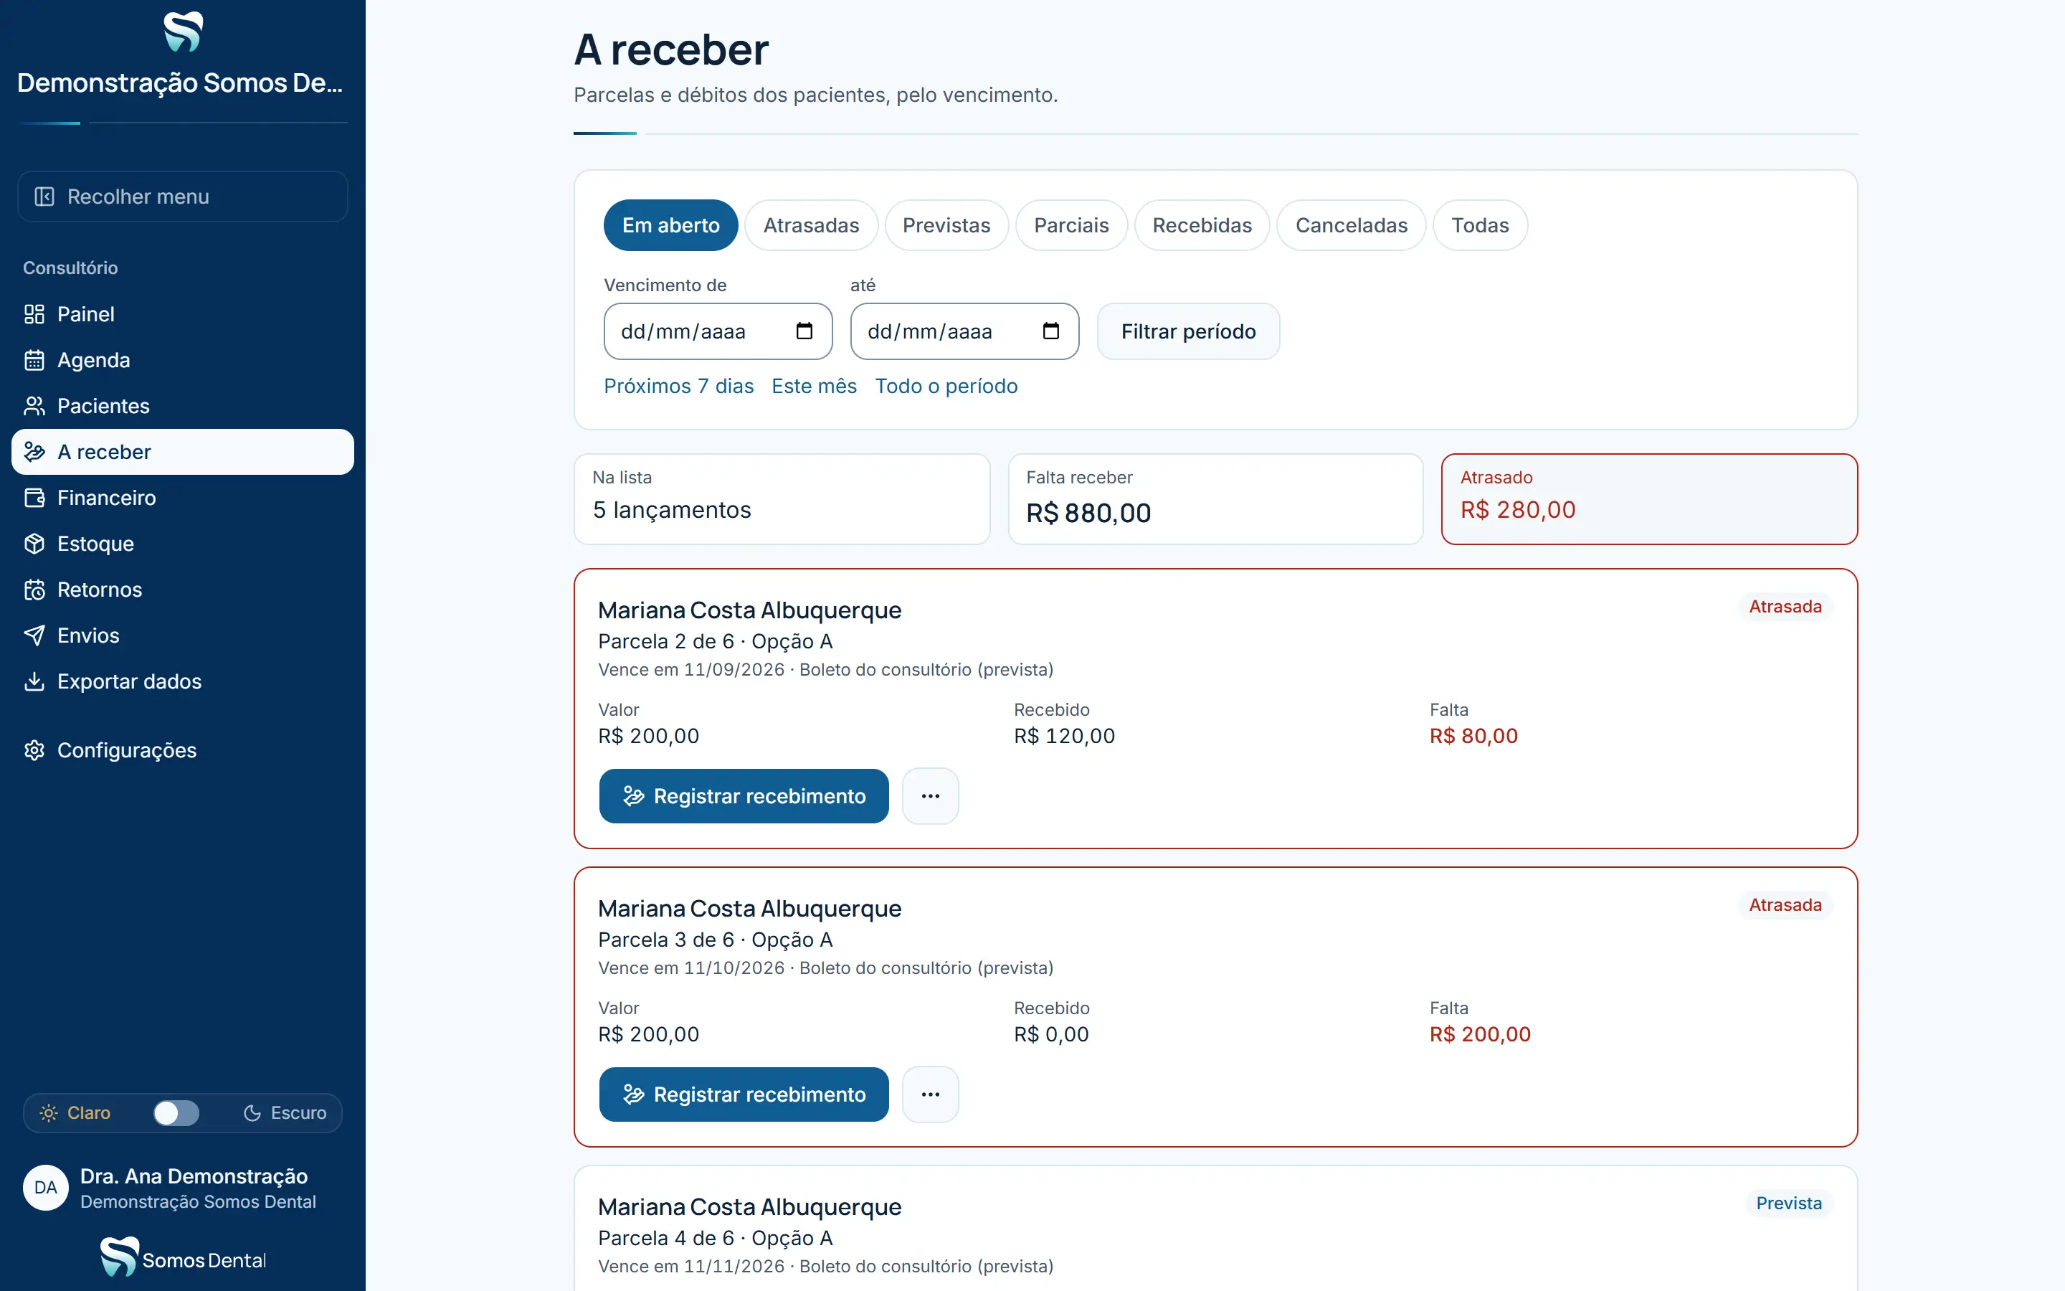Click the Este mês link
This screenshot has width=2065, height=1291.
point(814,386)
